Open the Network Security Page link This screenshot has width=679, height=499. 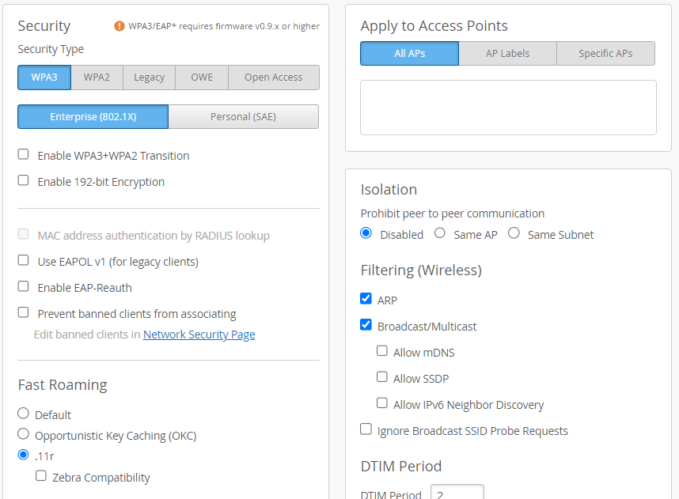click(199, 335)
